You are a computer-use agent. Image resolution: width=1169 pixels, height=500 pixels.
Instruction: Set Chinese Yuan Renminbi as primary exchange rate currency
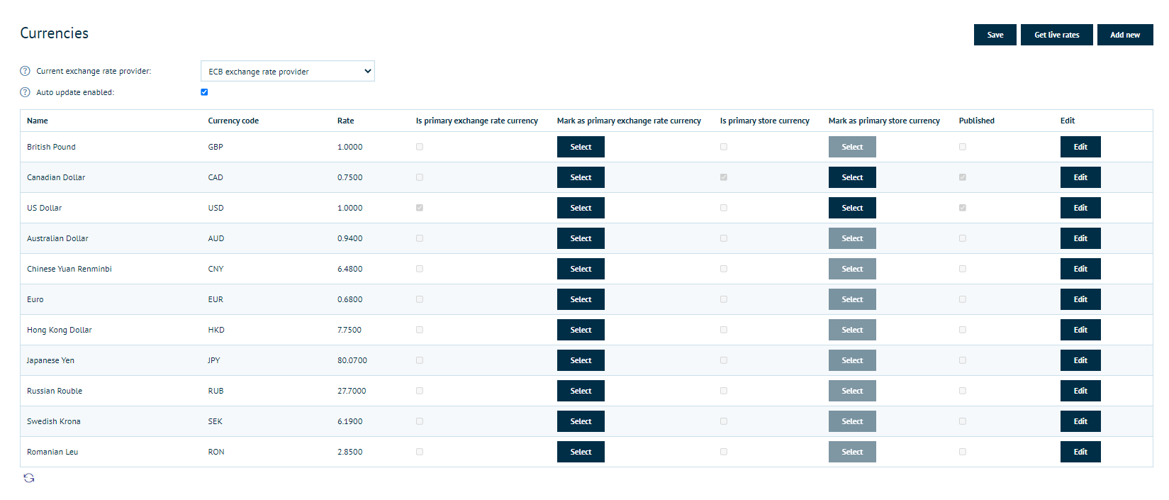point(581,269)
